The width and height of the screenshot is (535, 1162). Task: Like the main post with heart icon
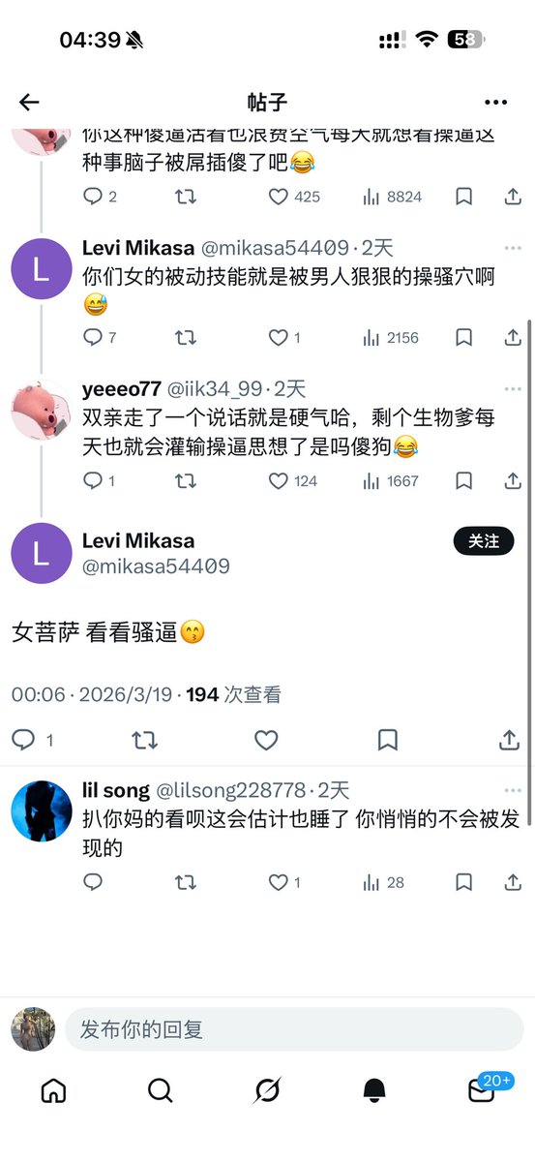click(266, 740)
